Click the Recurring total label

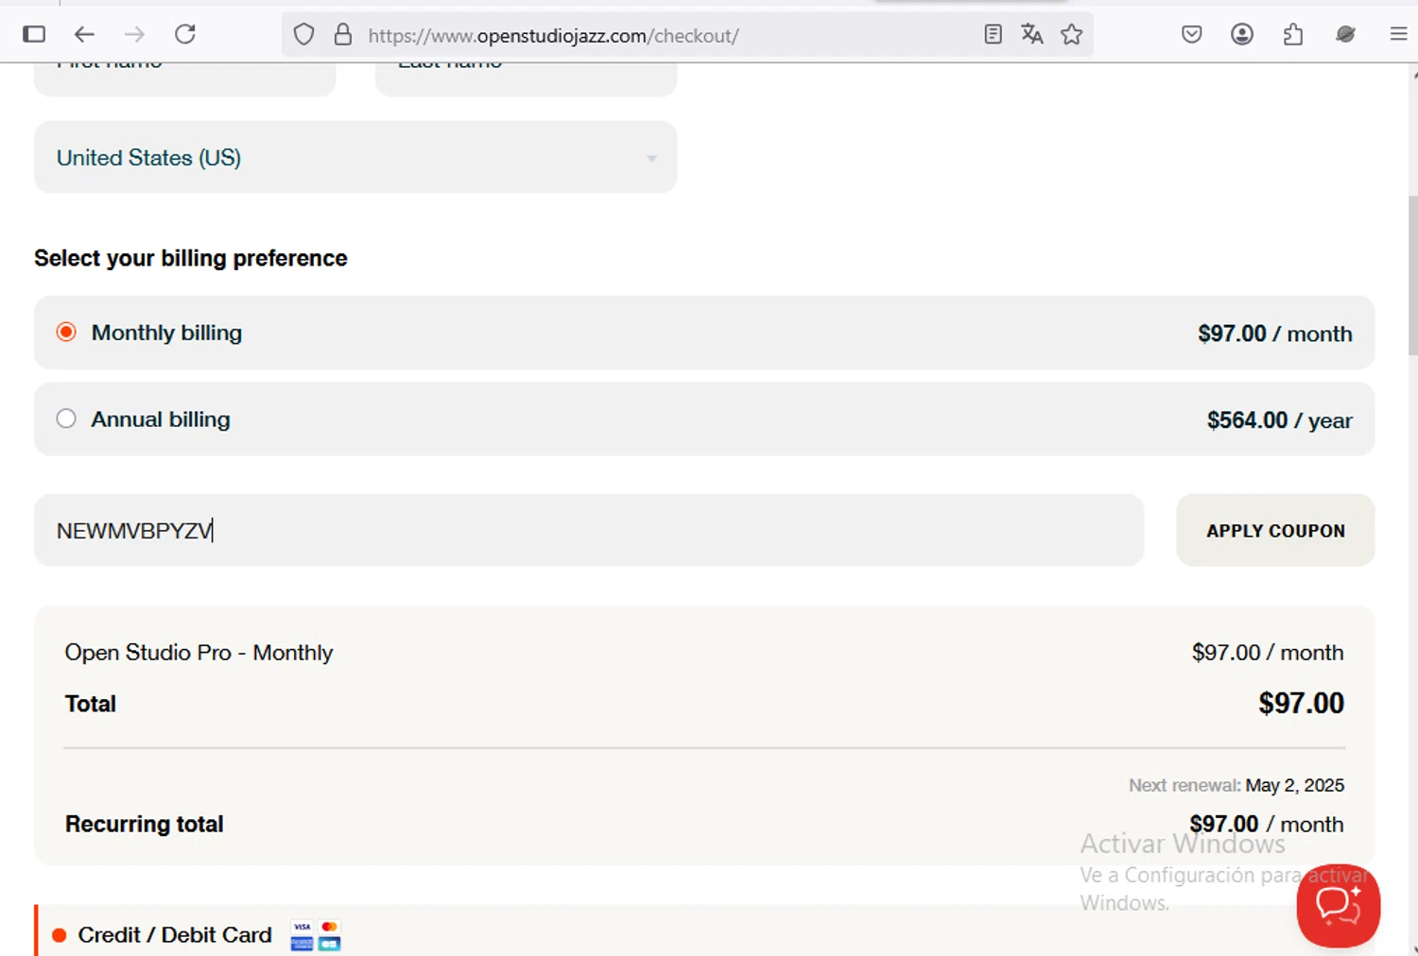[145, 824]
